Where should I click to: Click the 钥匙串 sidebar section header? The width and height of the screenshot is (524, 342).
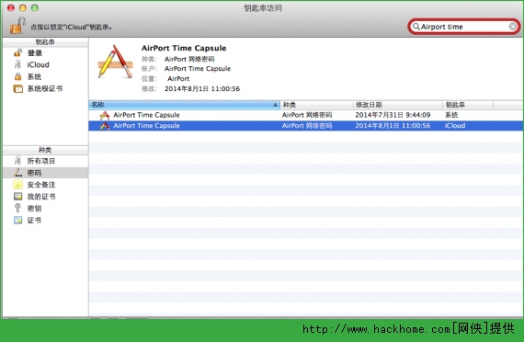[45, 42]
